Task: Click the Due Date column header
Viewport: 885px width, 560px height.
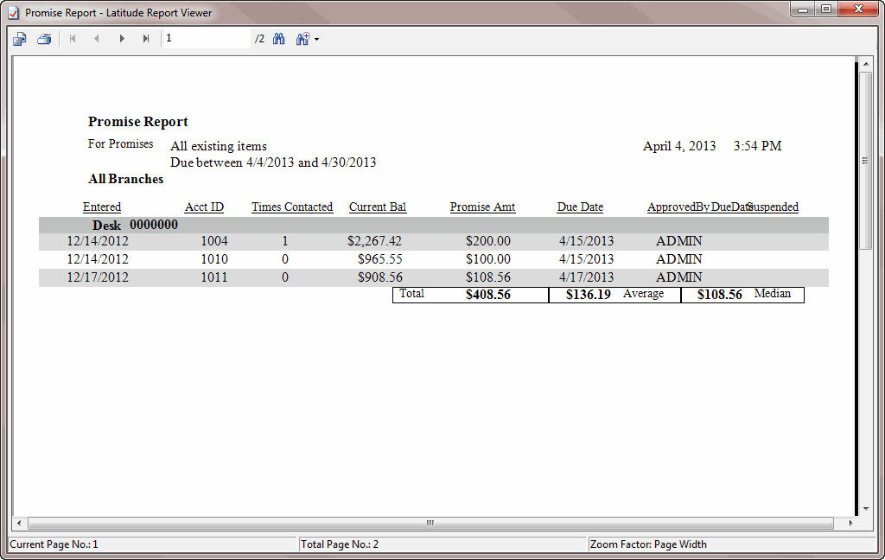Action: pyautogui.click(x=580, y=207)
